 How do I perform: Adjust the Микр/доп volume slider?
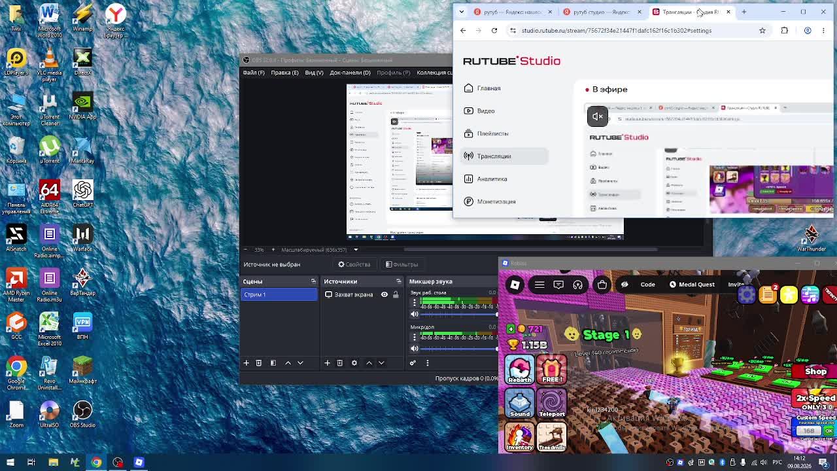tap(458, 348)
